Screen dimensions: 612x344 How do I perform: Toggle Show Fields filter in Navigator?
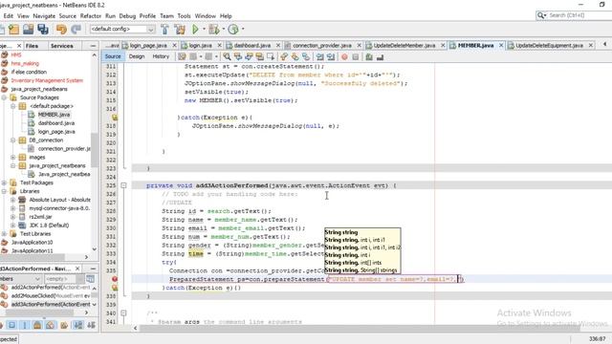pyautogui.click(x=11, y=325)
